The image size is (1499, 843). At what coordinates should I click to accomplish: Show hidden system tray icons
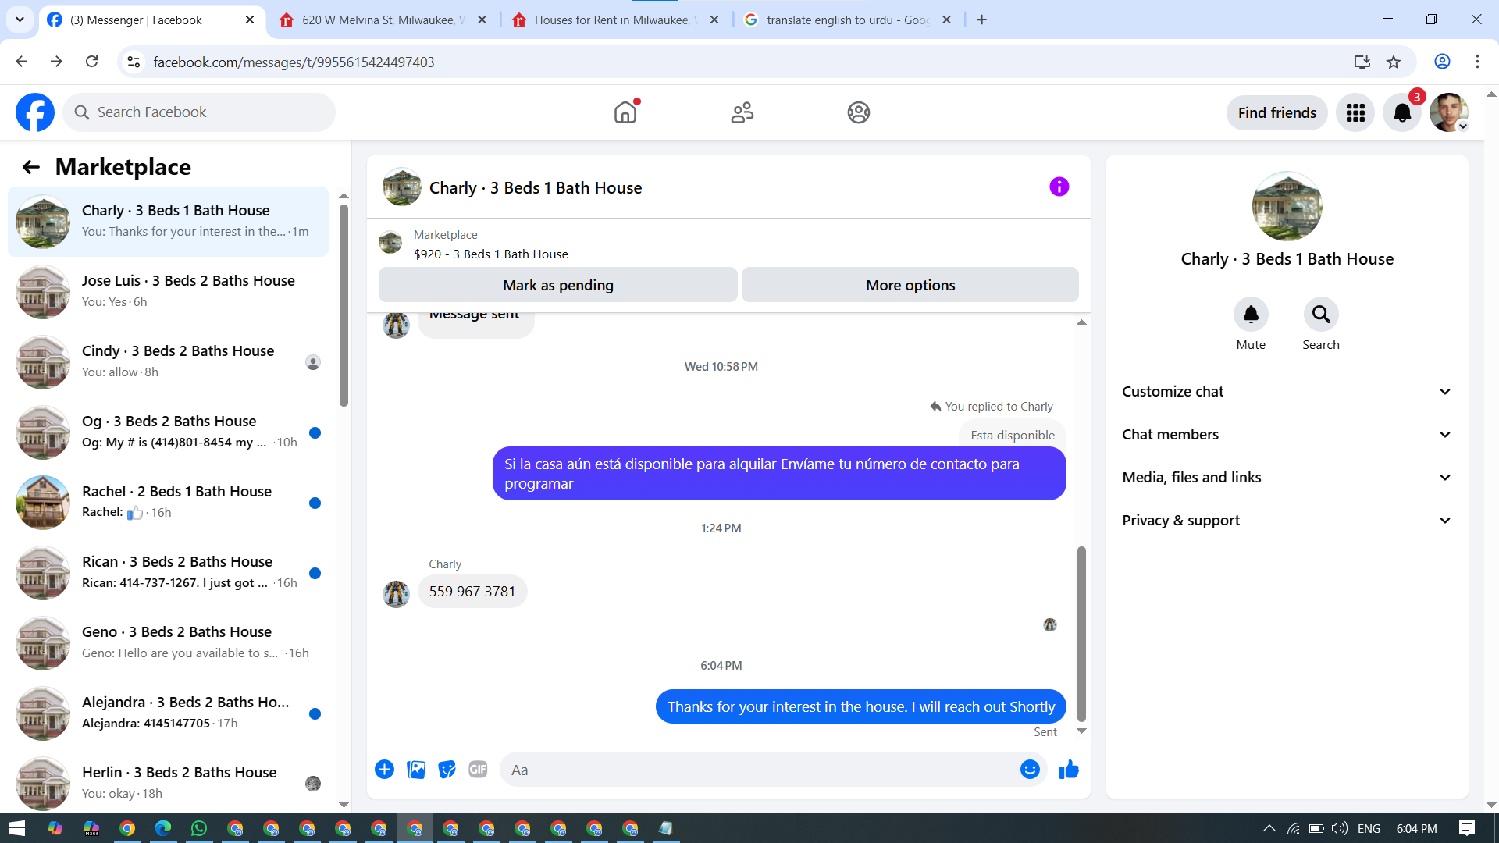[1269, 828]
